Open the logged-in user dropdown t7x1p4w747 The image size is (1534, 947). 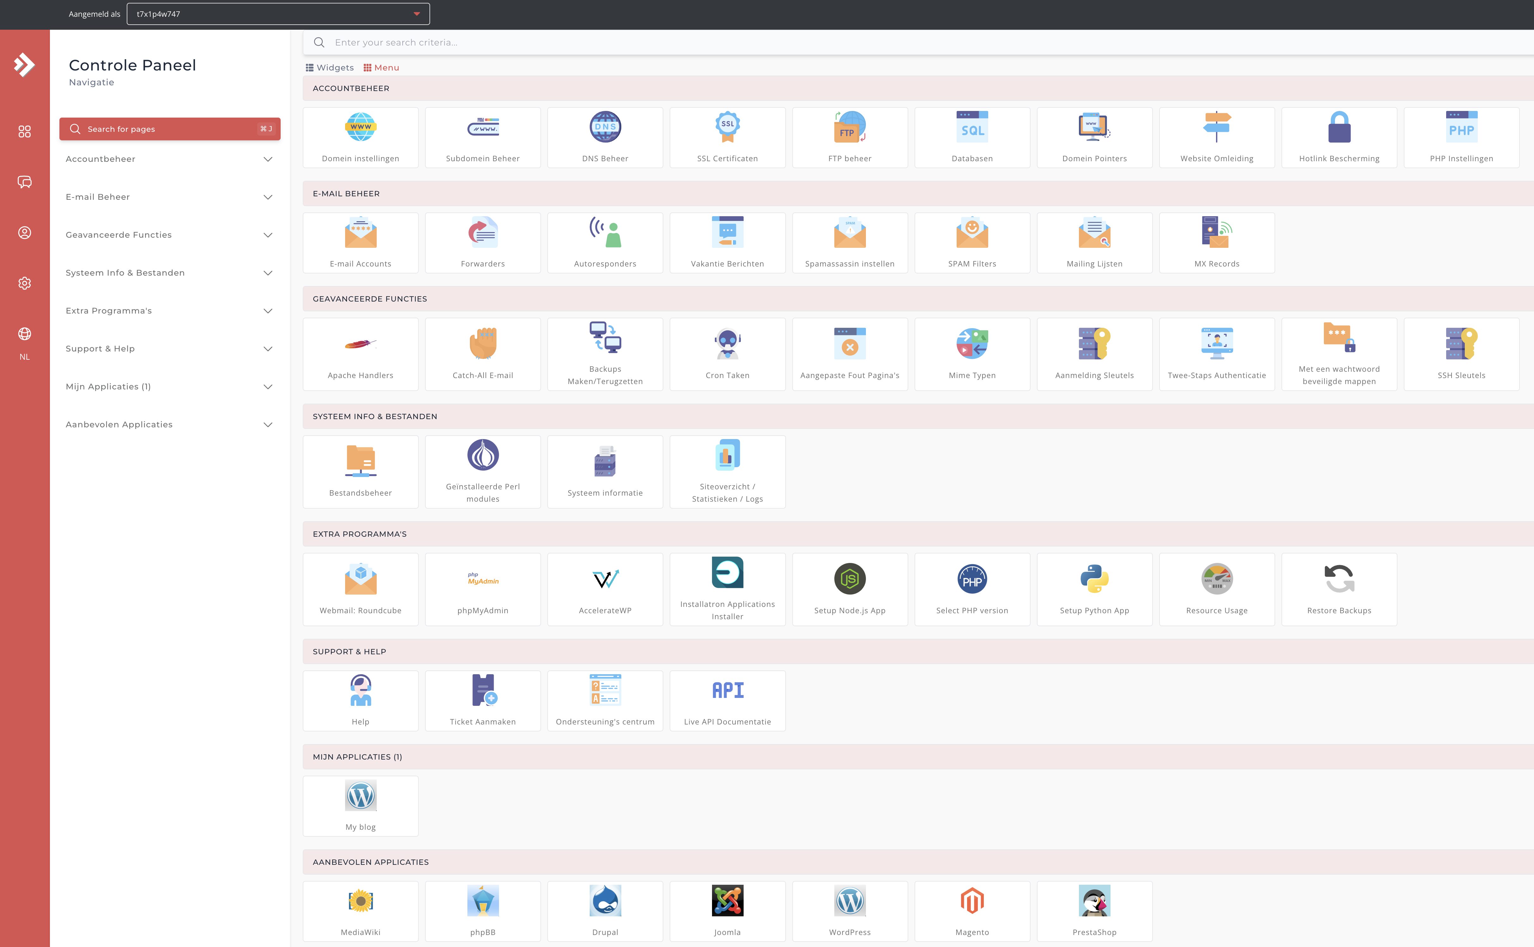tap(278, 14)
